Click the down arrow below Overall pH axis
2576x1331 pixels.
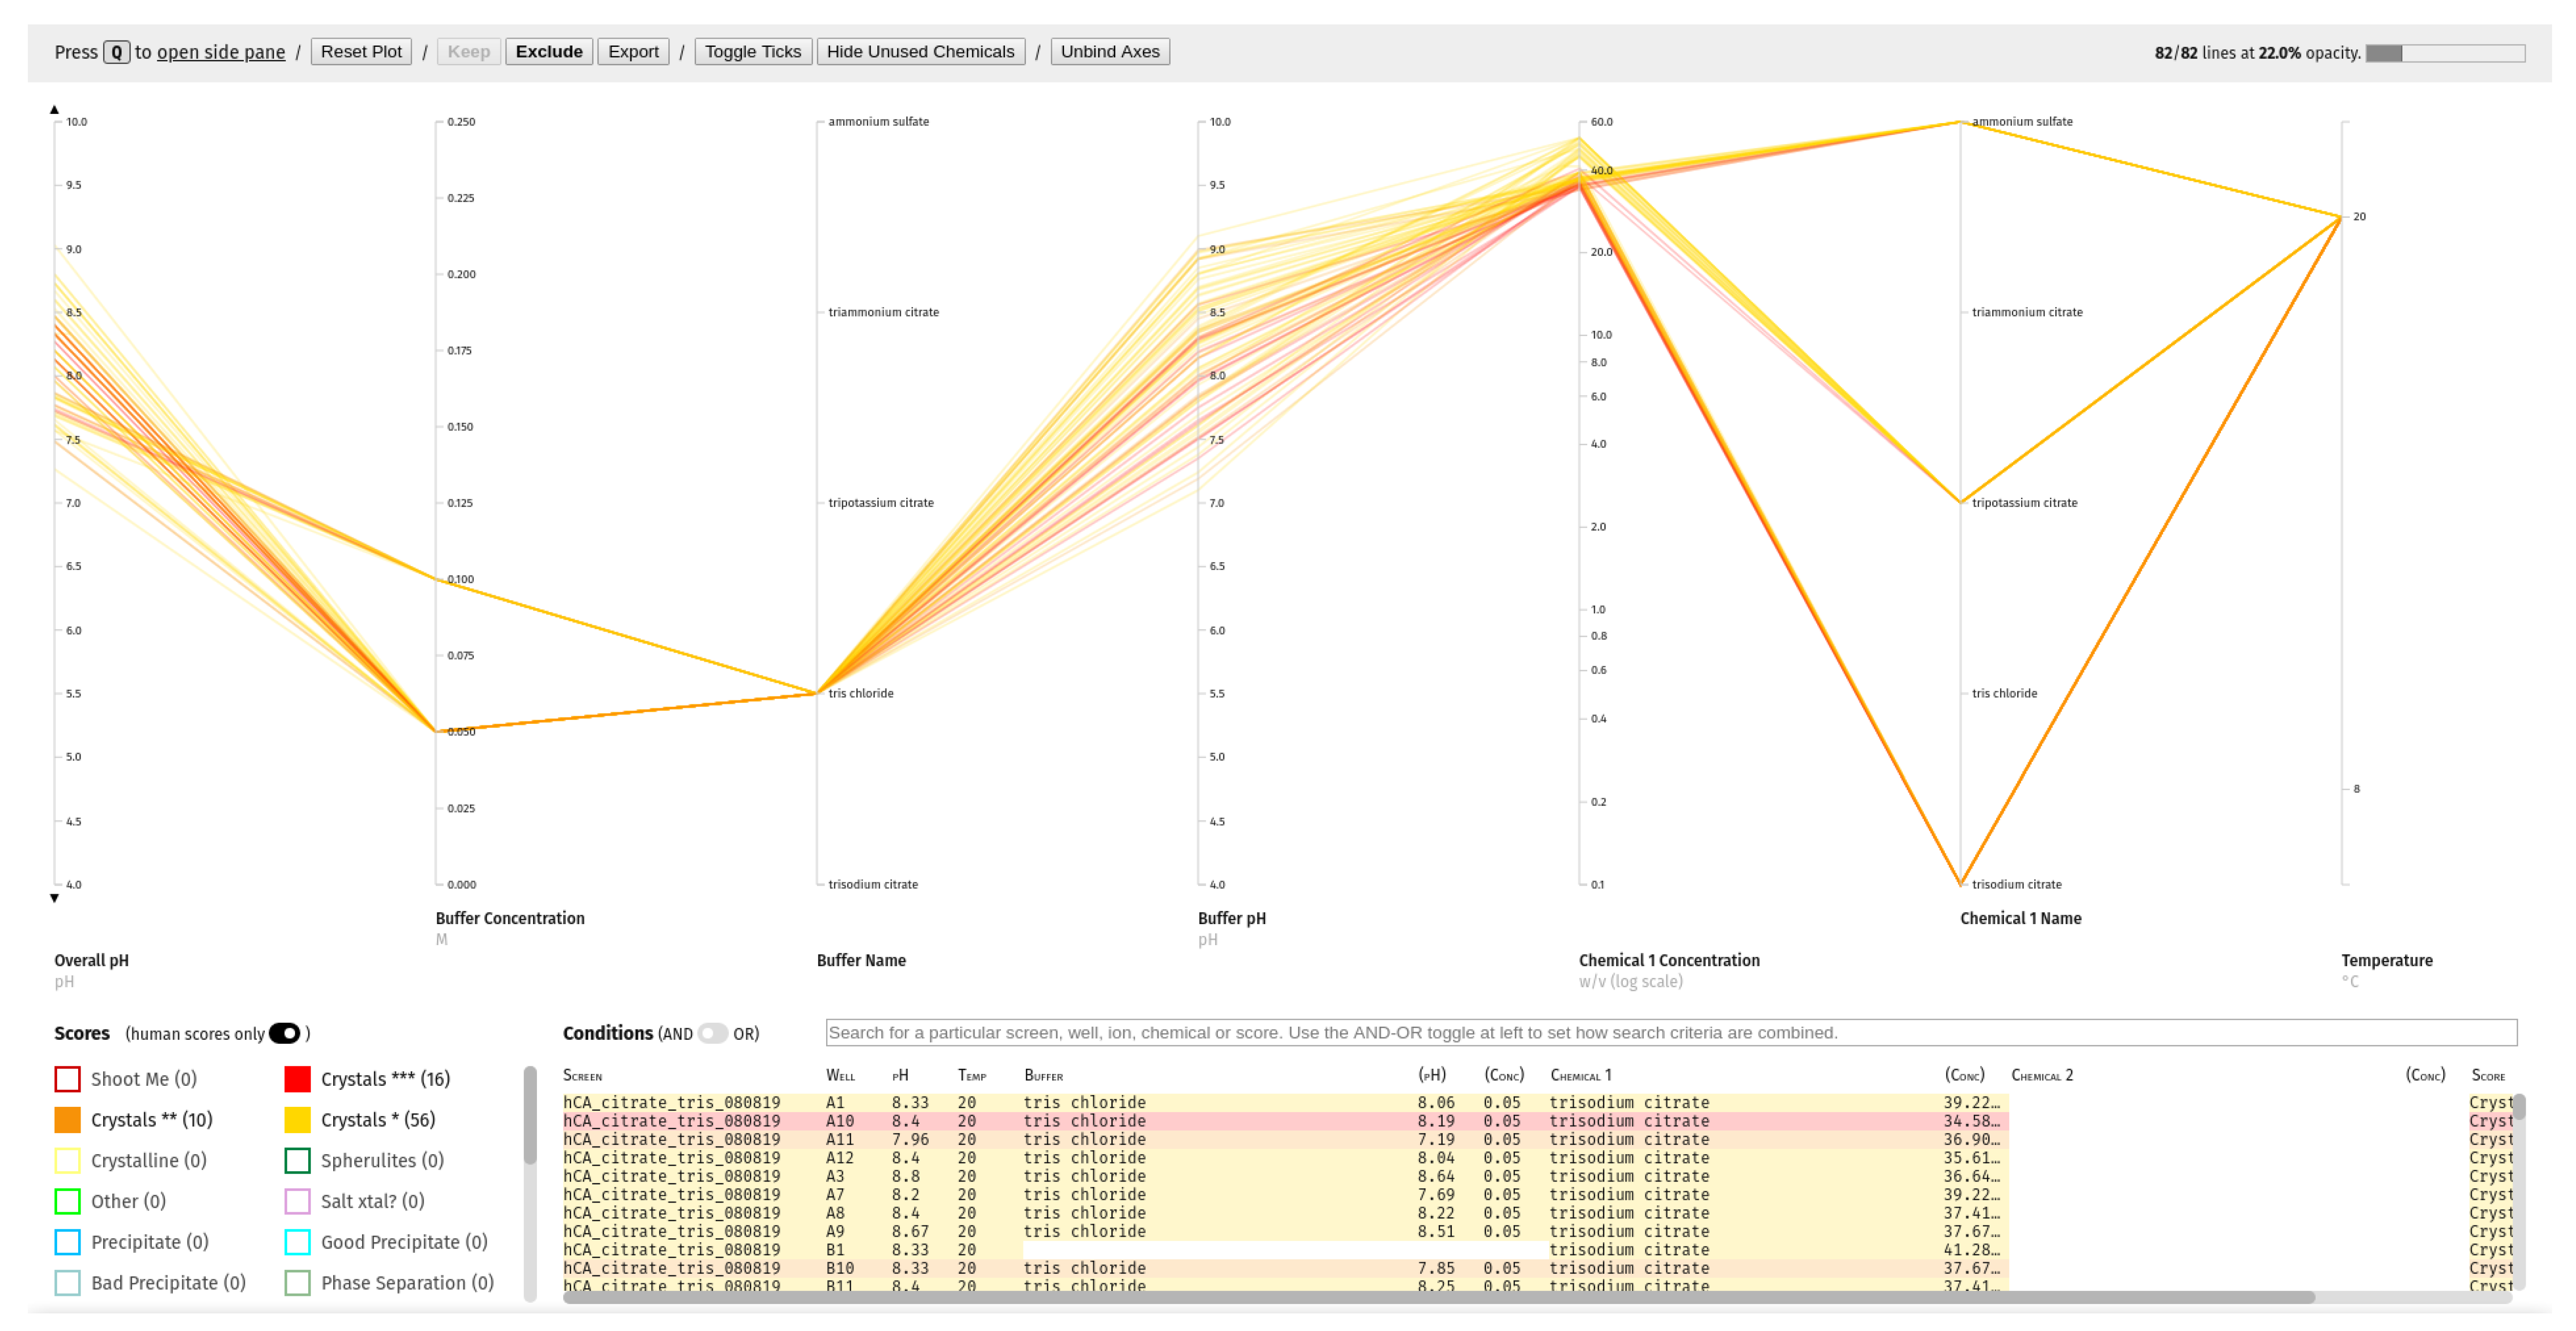pos(54,898)
